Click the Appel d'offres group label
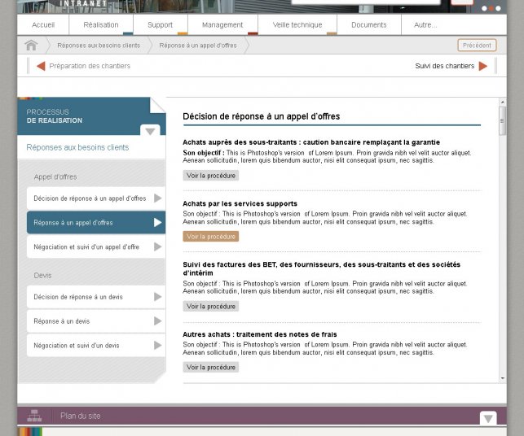Image resolution: width=524 pixels, height=436 pixels. pyautogui.click(x=55, y=177)
